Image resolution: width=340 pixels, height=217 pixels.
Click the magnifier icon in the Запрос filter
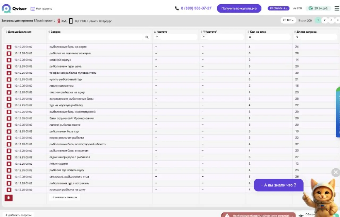click(147, 37)
